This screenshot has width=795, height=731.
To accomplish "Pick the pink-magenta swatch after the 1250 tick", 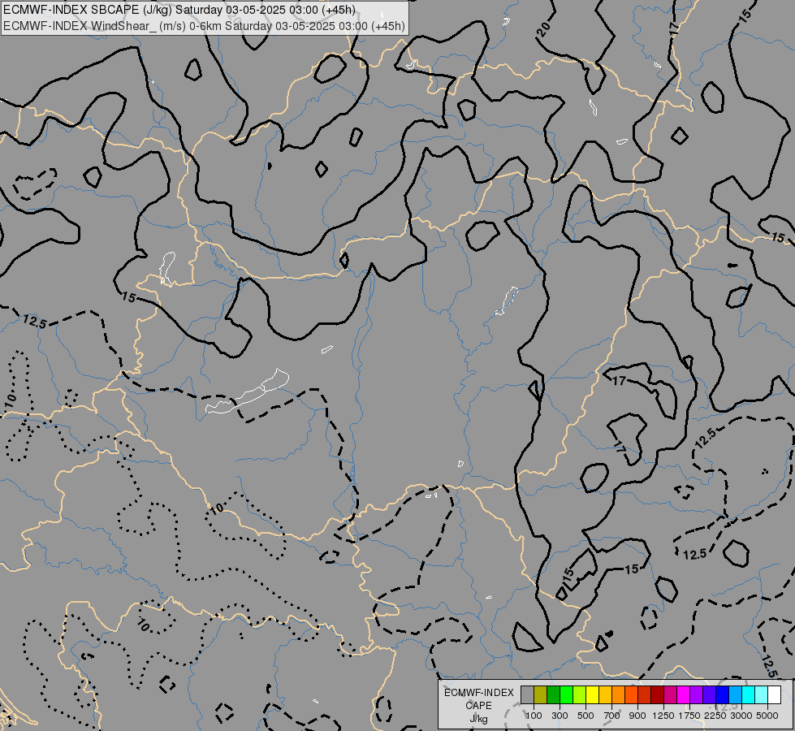I will pyautogui.click(x=670, y=695).
